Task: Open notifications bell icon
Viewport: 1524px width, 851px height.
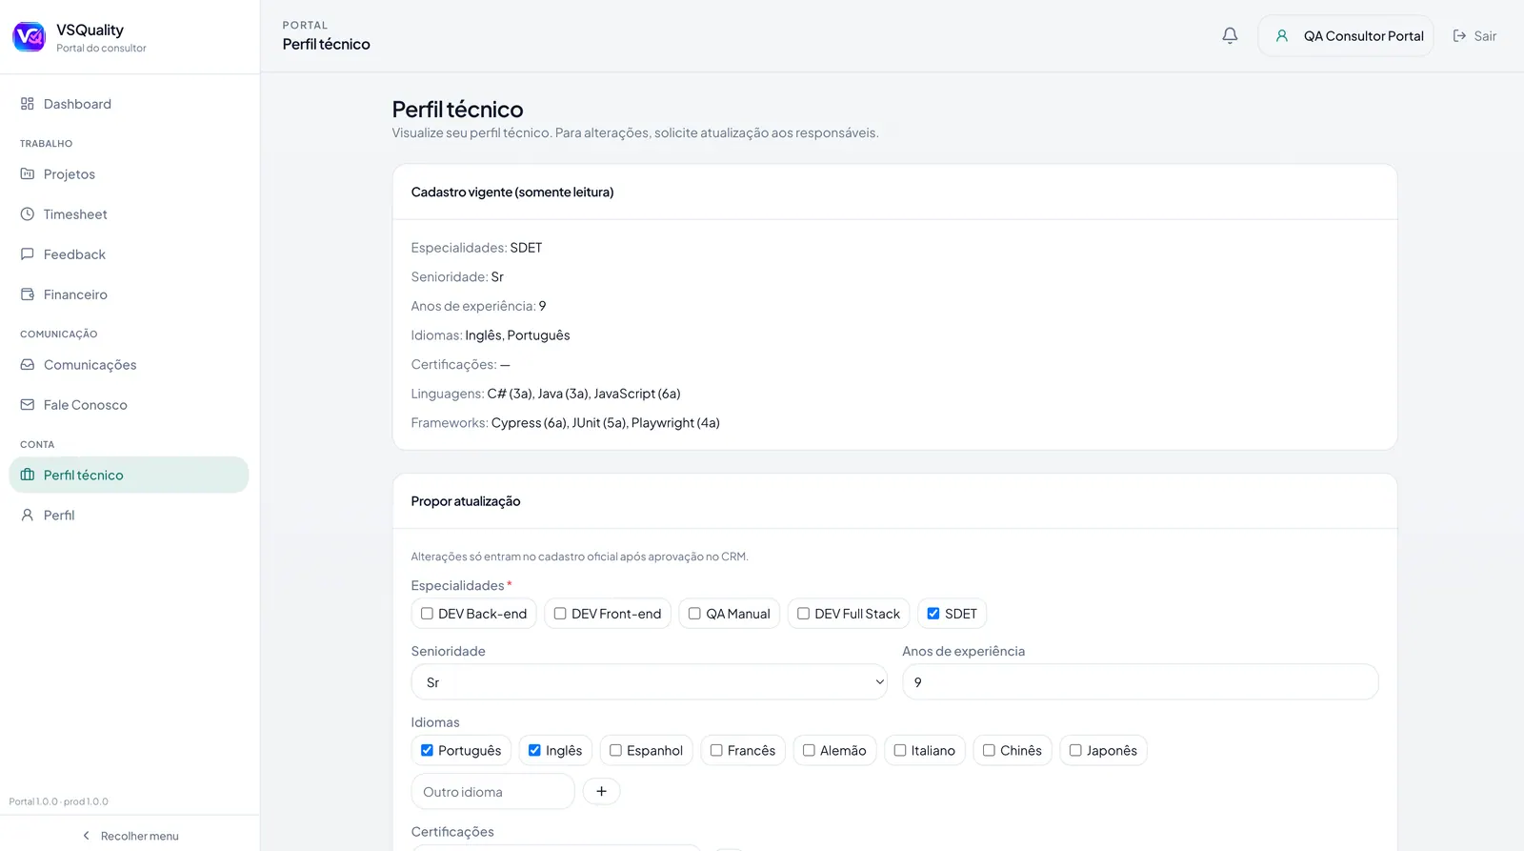Action: click(x=1230, y=36)
